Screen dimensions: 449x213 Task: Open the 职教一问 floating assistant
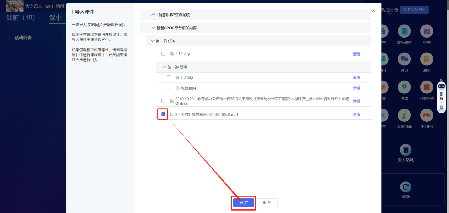441,96
